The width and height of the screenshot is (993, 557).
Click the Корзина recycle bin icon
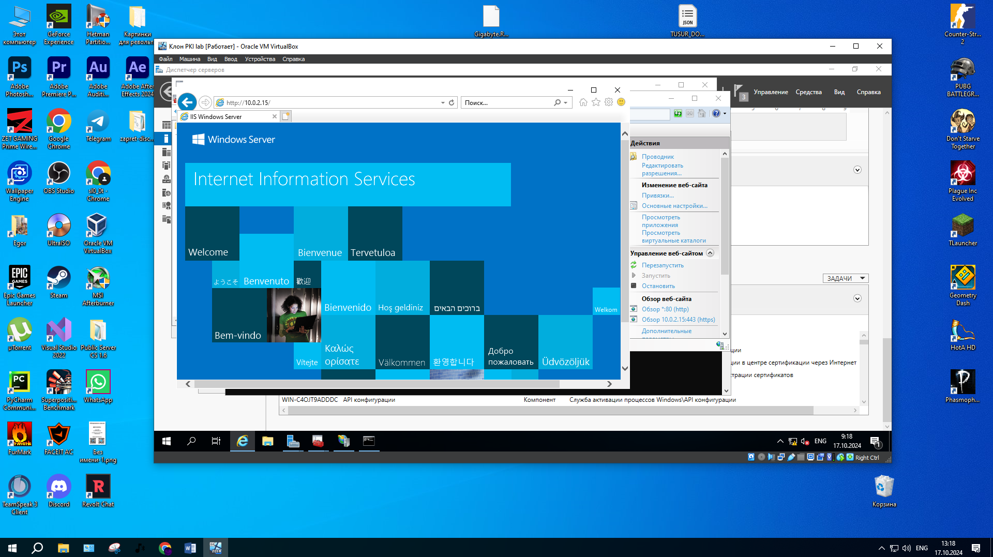[884, 491]
